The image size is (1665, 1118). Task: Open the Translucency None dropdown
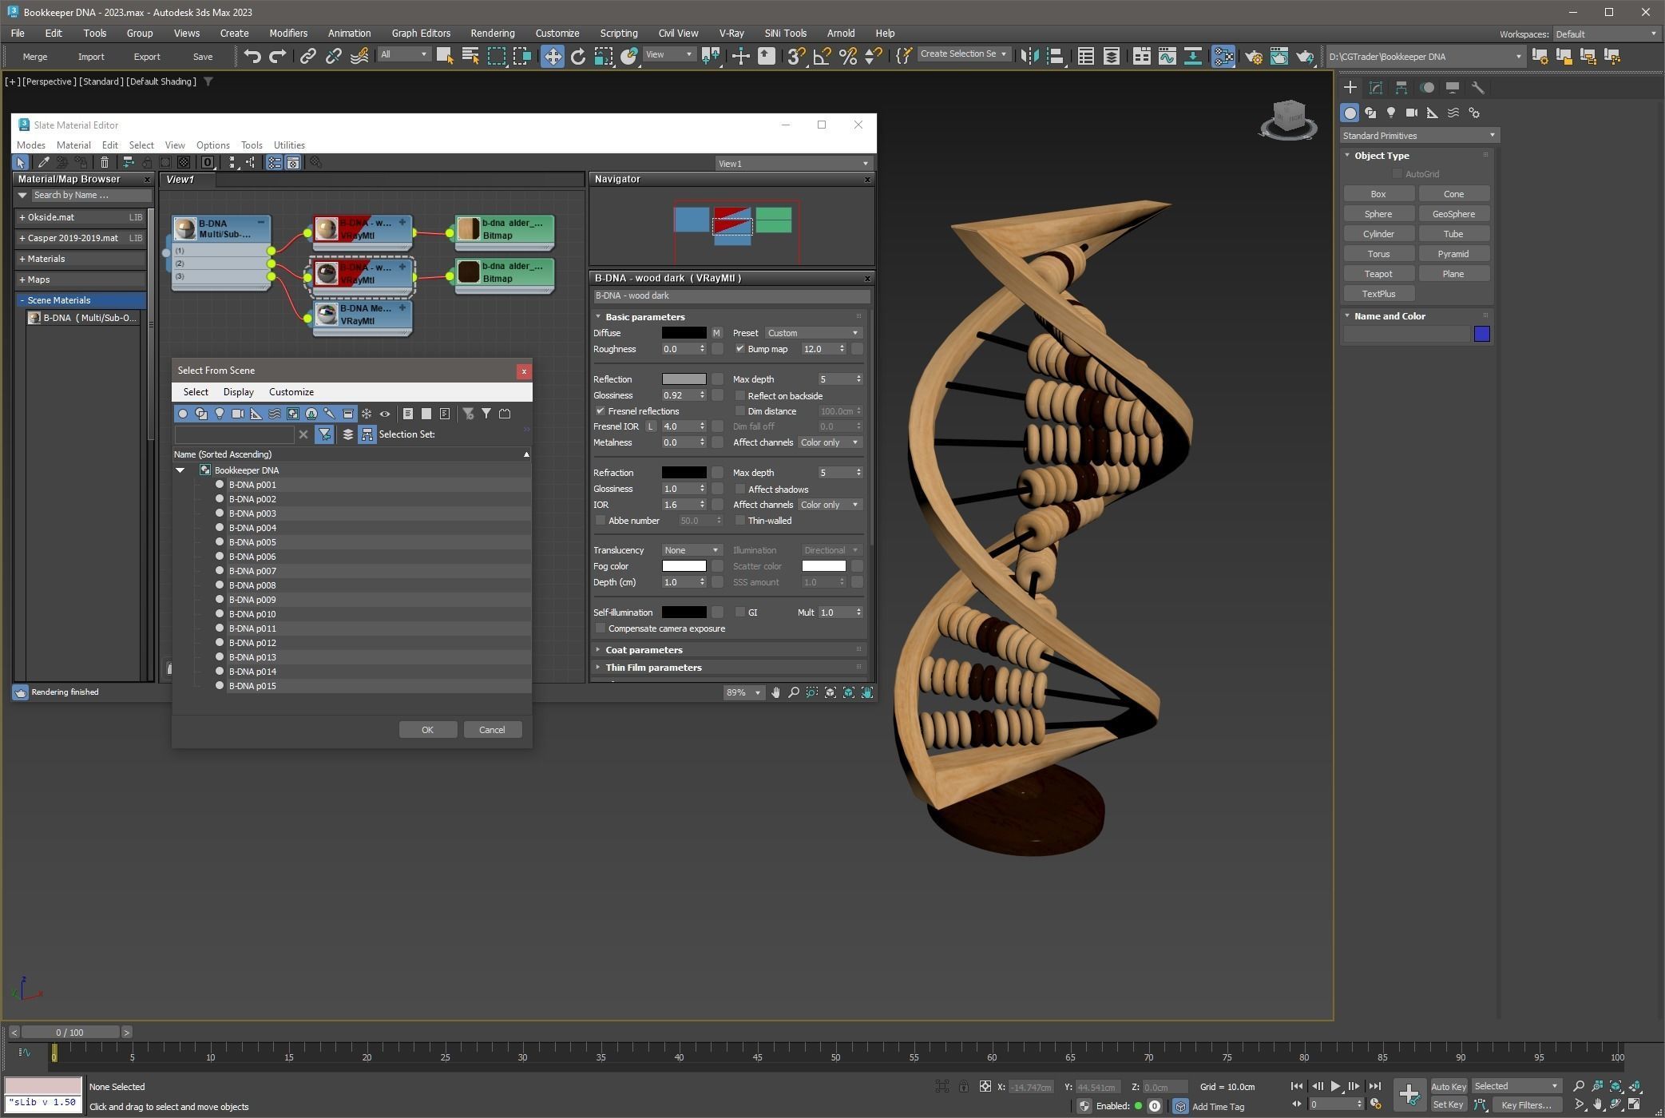tap(692, 550)
